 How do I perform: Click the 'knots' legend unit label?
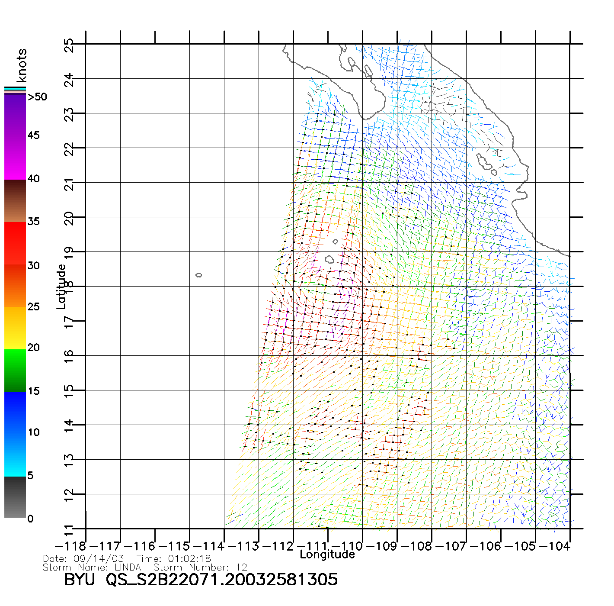[22, 66]
